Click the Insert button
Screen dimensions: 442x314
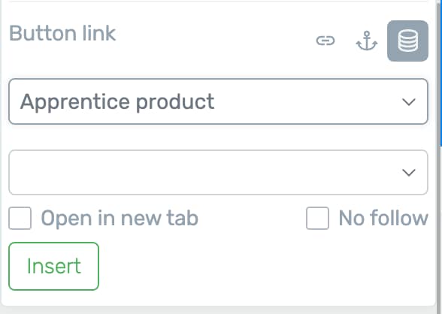[x=53, y=266]
